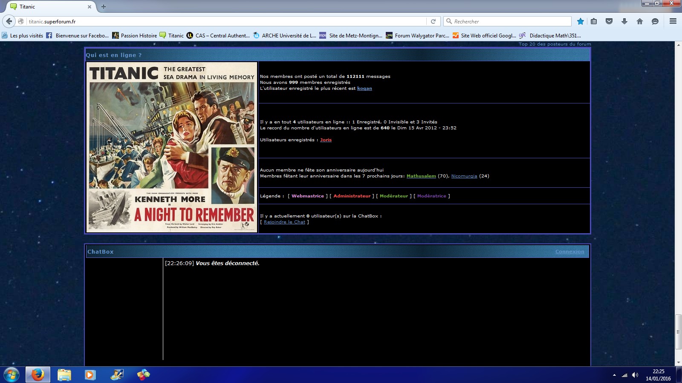
Task: Open Site Web officiel Googl... bookmark
Action: (x=484, y=36)
